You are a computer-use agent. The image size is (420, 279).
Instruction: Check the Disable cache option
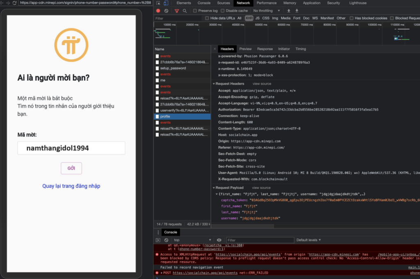[223, 11]
